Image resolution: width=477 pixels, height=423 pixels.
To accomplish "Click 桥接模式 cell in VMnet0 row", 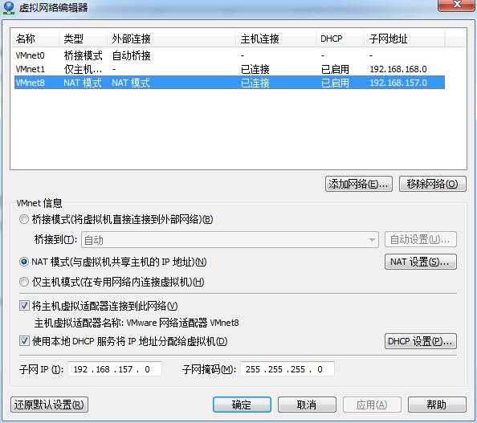I will [x=83, y=55].
